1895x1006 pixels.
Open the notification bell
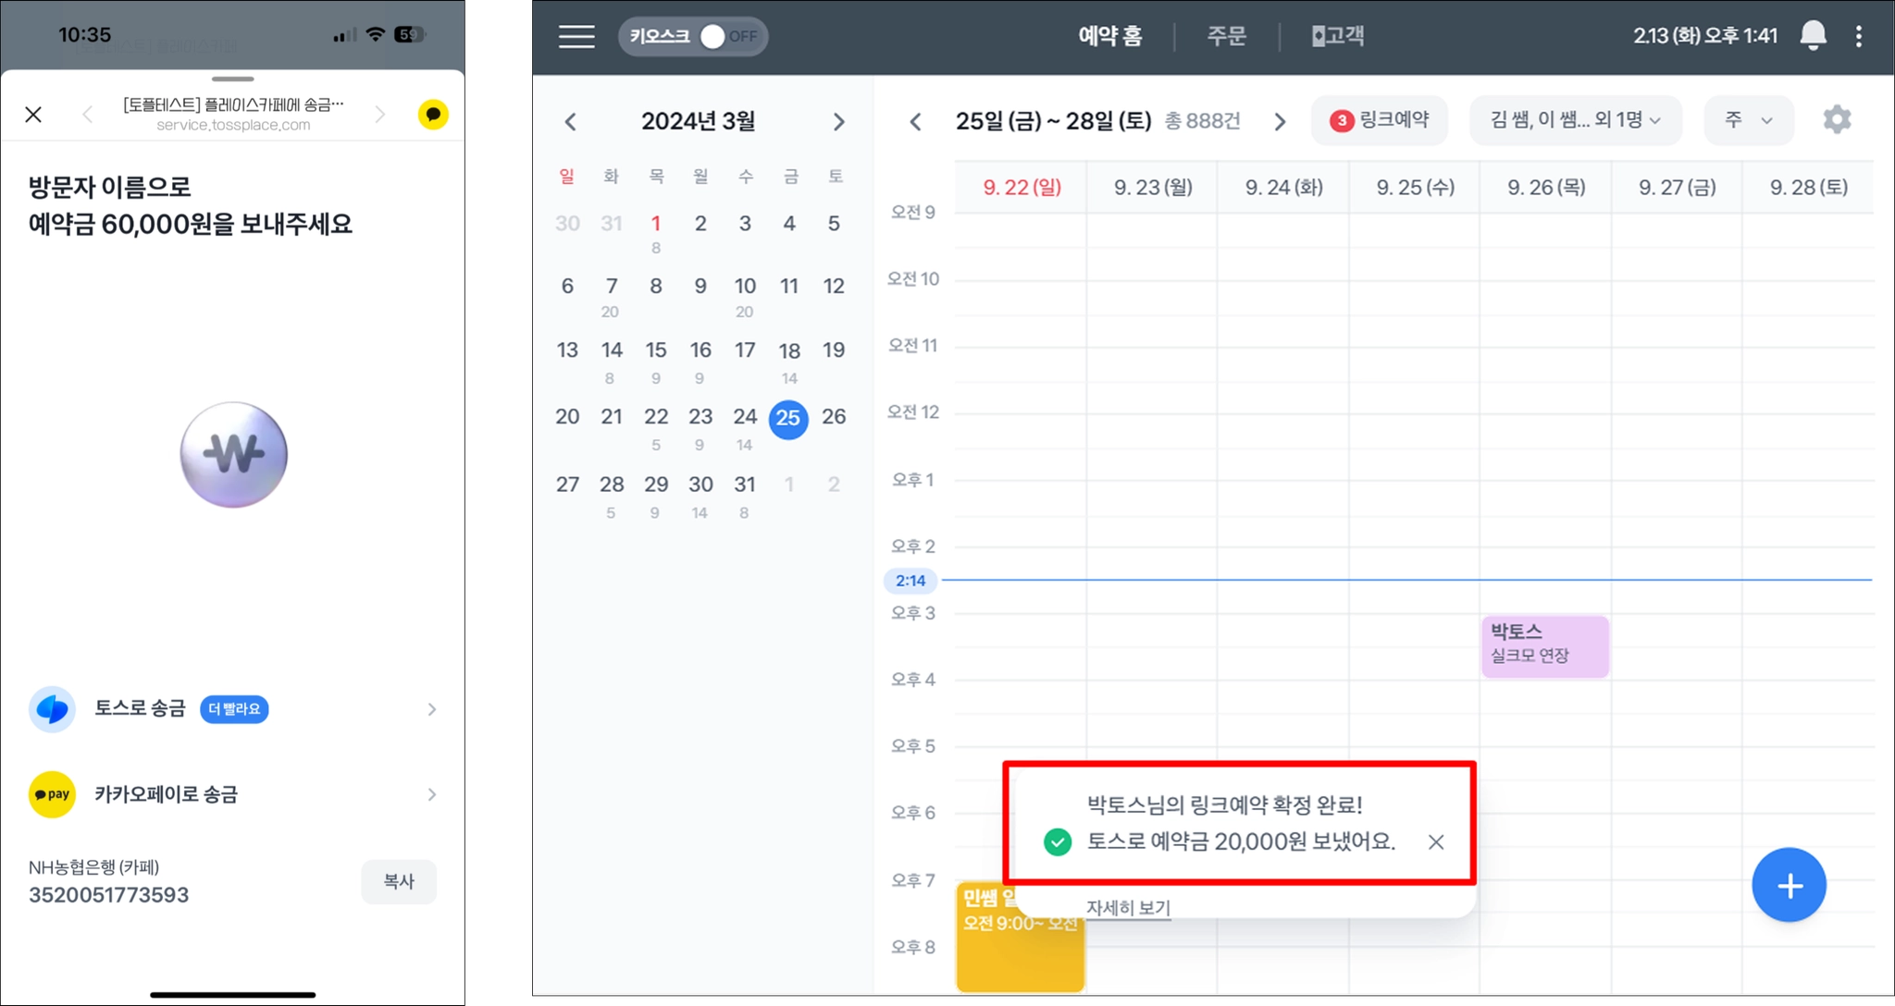coord(1813,36)
